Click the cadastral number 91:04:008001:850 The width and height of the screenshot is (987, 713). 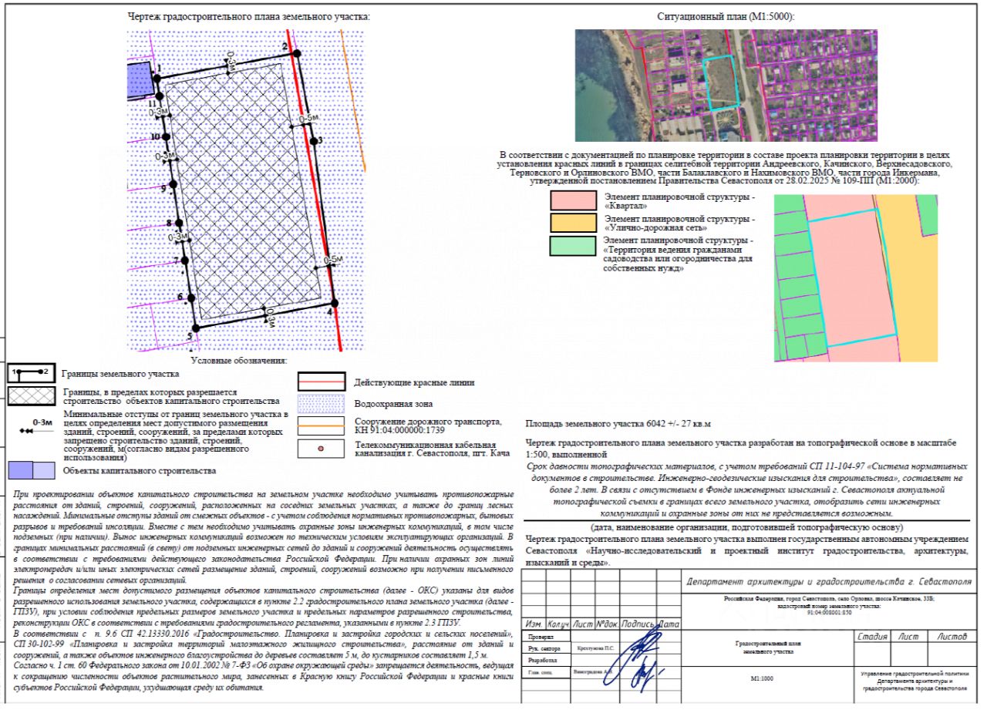(x=828, y=613)
